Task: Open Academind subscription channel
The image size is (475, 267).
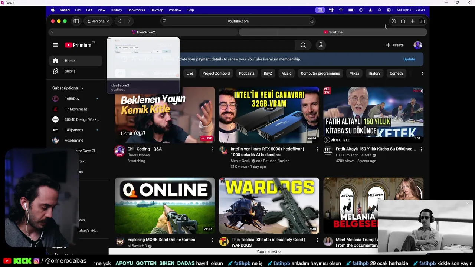Action: tap(76, 140)
